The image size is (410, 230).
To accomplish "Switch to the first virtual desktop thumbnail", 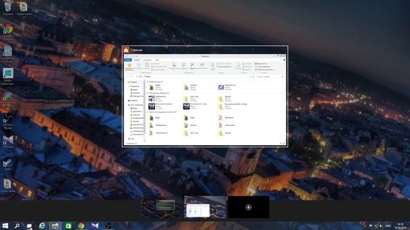I will click(161, 207).
